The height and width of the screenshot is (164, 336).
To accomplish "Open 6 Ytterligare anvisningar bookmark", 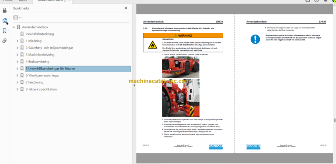I will click(x=42, y=75).
